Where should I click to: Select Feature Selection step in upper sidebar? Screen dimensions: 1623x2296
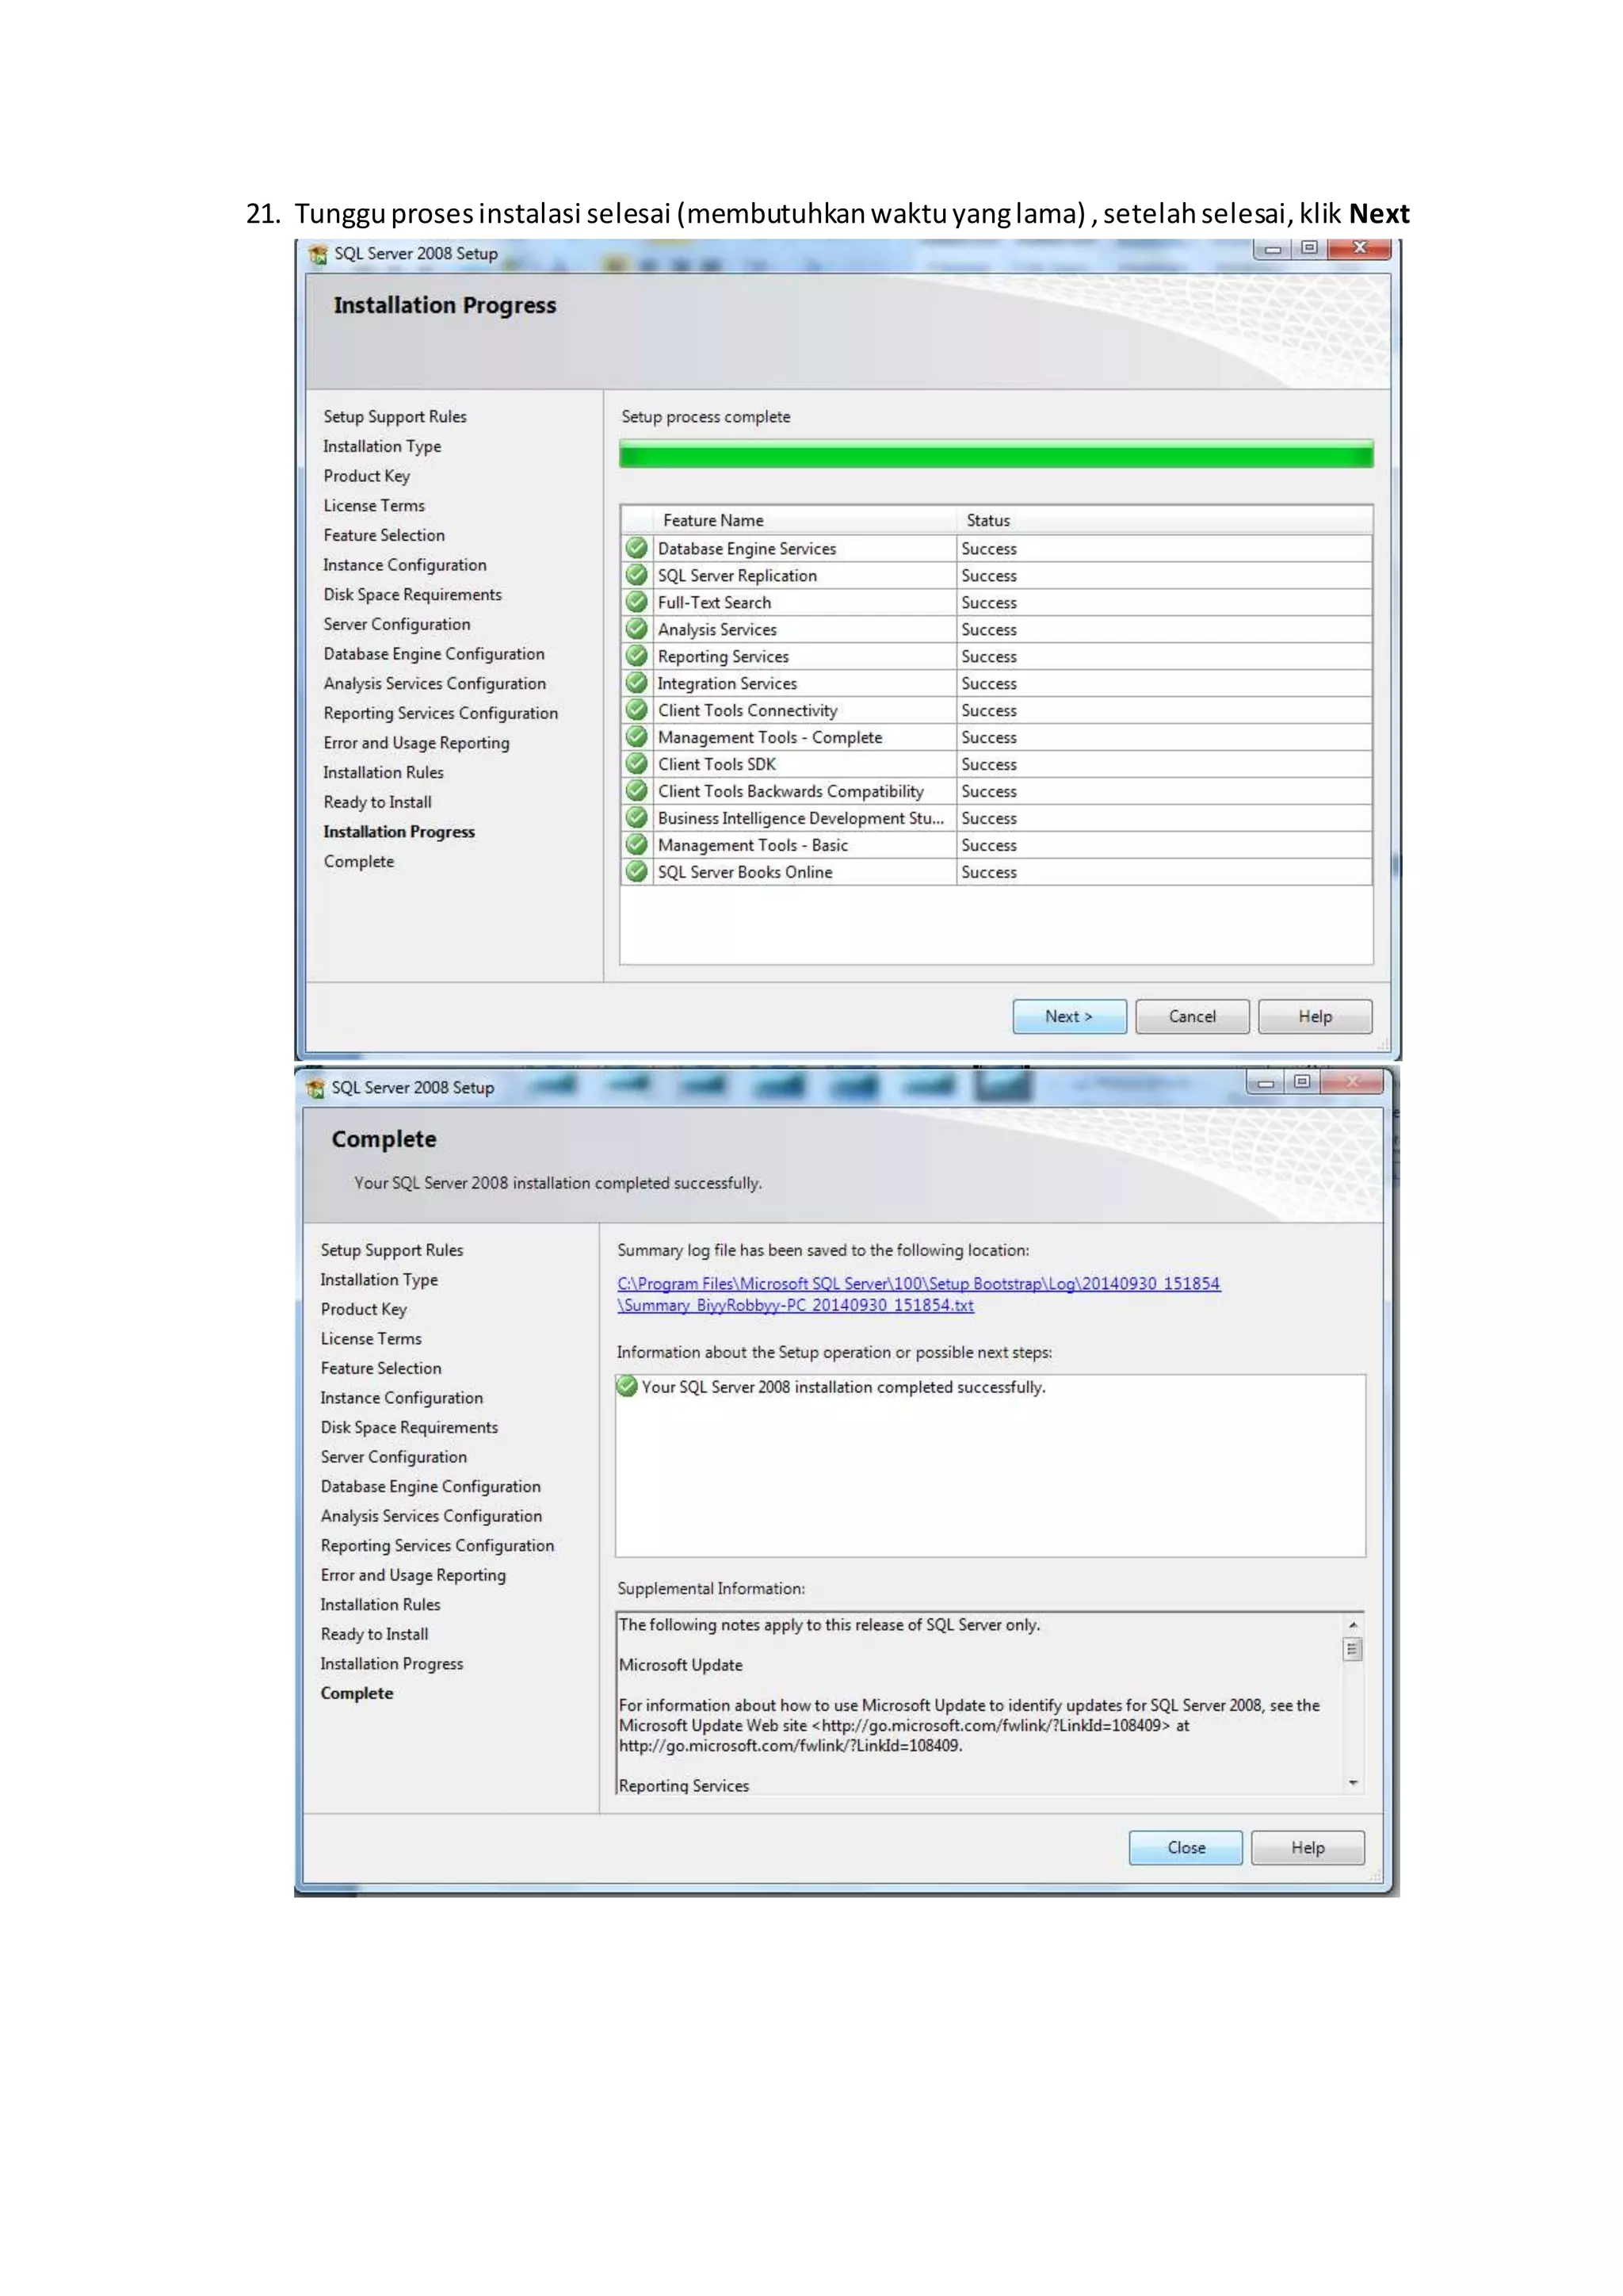(x=384, y=535)
